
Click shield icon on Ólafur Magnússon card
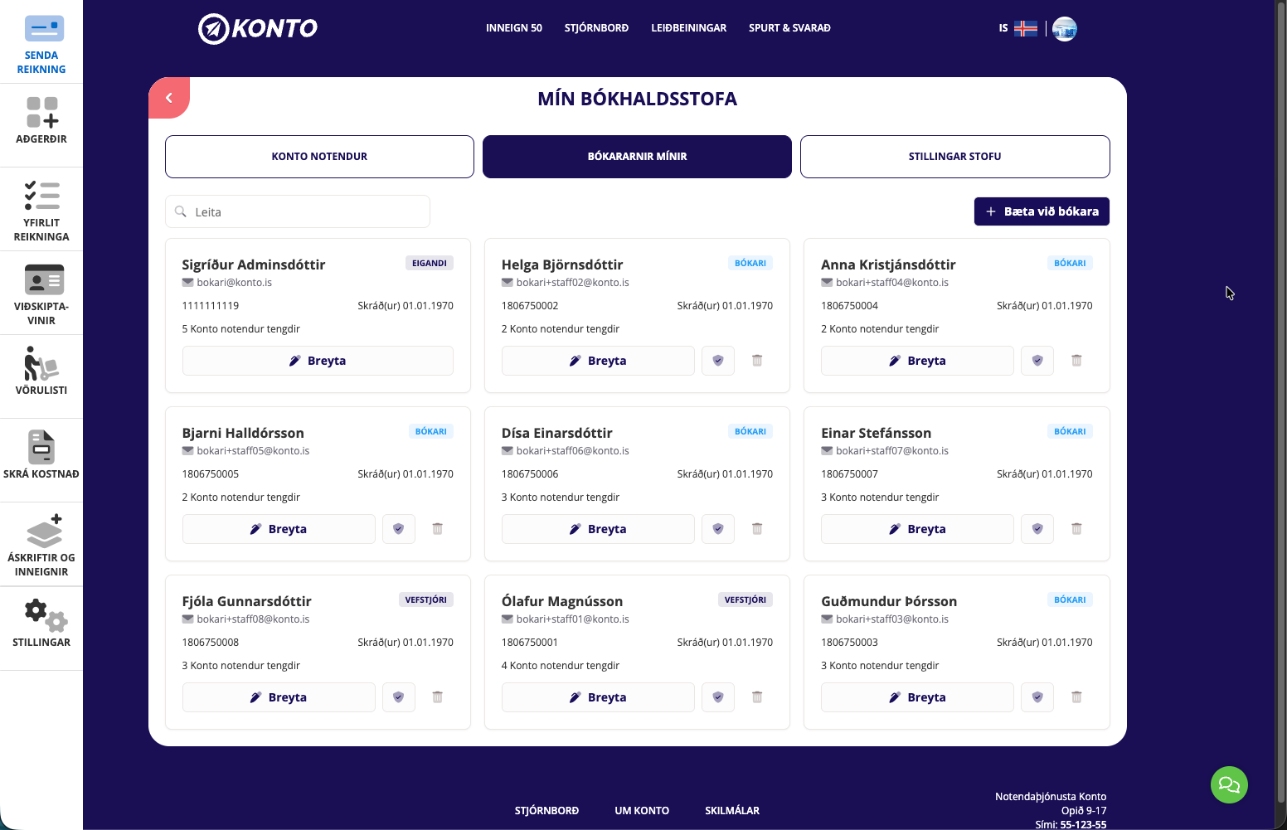click(x=718, y=697)
